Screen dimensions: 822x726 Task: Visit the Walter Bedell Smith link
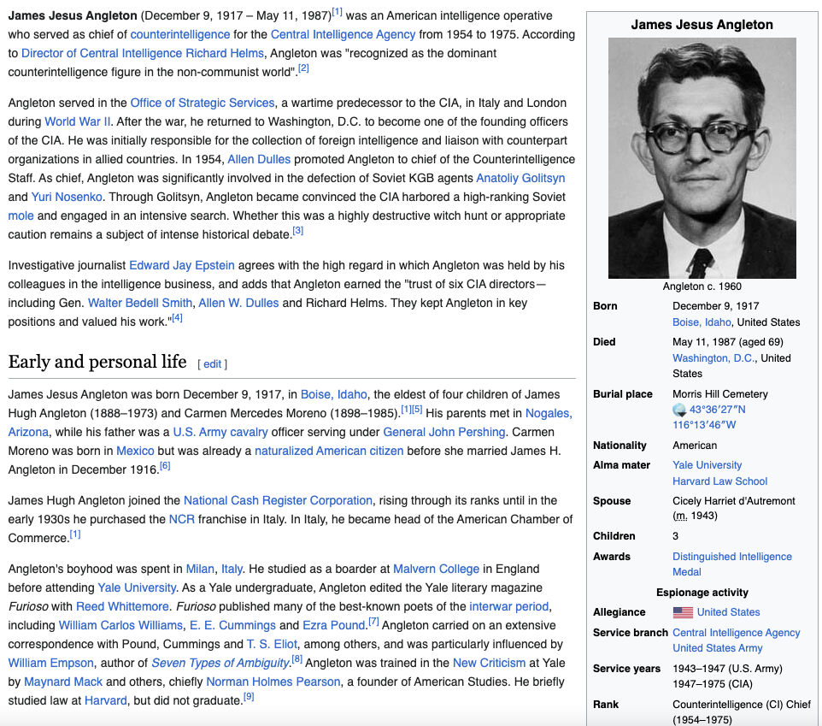tap(140, 304)
